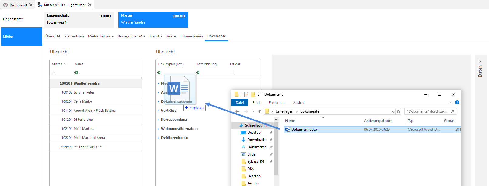
Task: Close the Dashboard tab
Action: pos(31,5)
